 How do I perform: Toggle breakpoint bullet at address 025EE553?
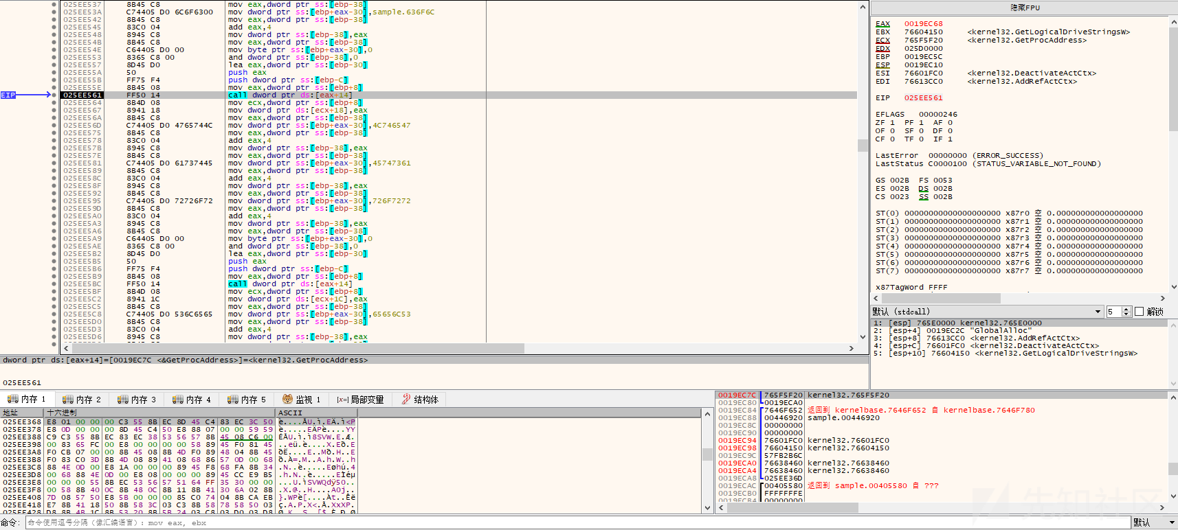(54, 58)
